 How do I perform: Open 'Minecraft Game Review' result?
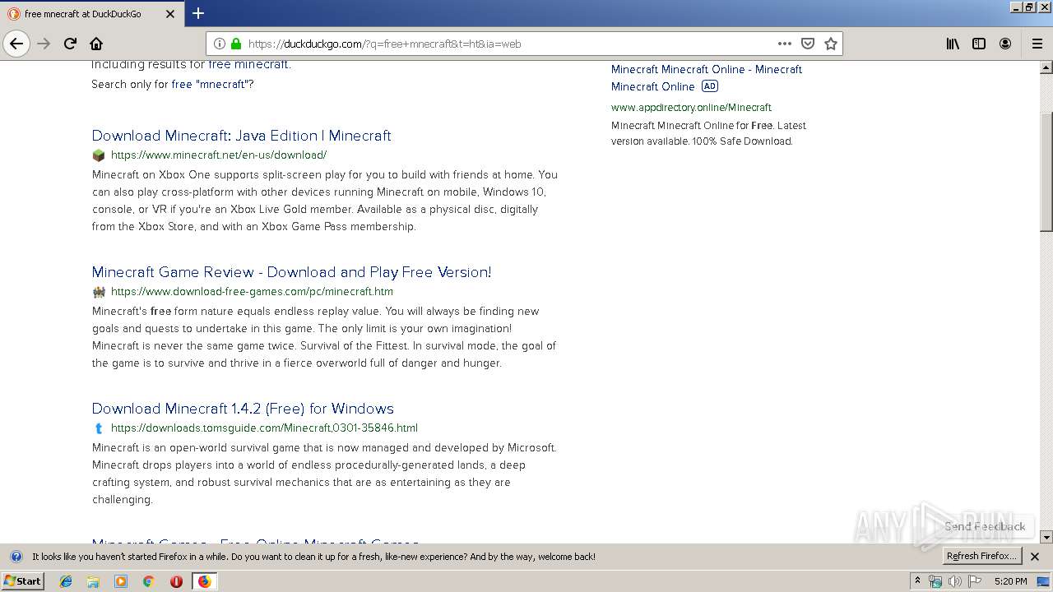coord(291,272)
